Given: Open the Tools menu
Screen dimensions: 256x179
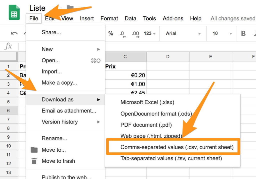Looking at the screenshot, I should pyautogui.click(x=149, y=18).
